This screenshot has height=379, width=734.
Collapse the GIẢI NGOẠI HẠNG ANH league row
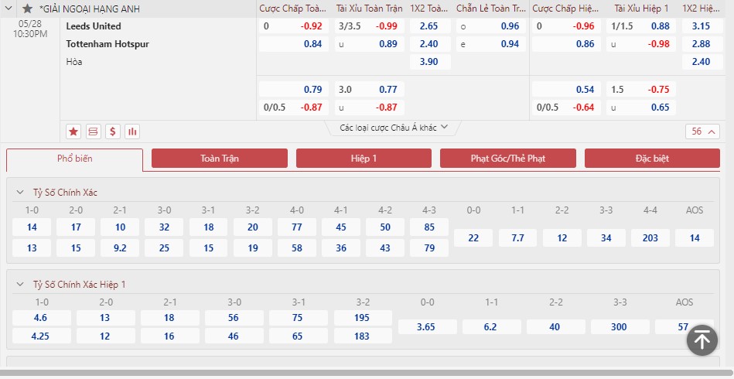(9, 9)
